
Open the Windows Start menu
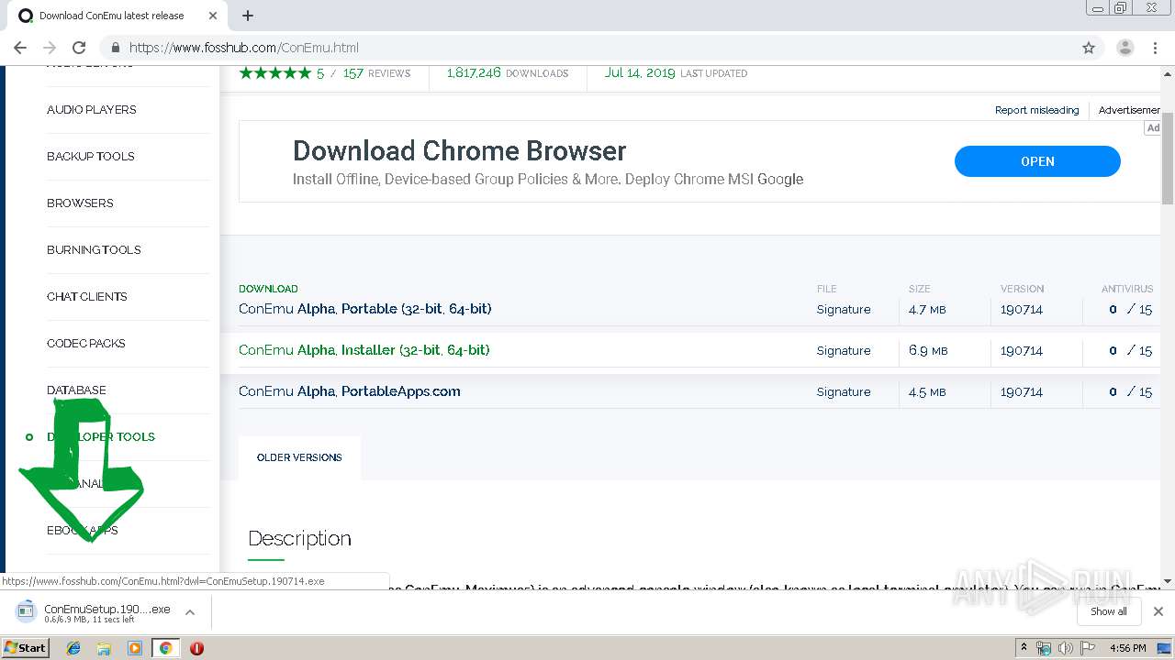point(26,648)
